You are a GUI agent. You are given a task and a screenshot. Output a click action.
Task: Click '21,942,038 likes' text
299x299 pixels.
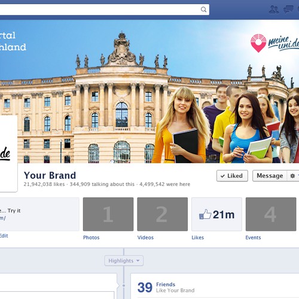pyautogui.click(x=44, y=184)
